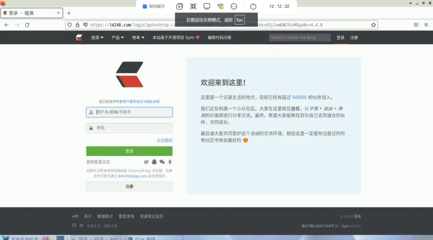433x240 pixels.
Task: Expand the 产品 dropdown menu
Action: (118, 37)
